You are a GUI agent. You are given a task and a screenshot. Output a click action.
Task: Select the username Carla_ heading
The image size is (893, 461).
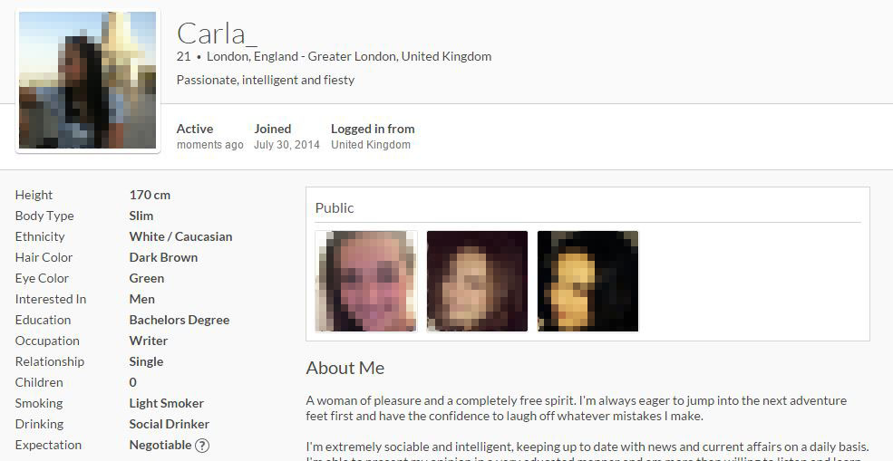click(x=217, y=34)
